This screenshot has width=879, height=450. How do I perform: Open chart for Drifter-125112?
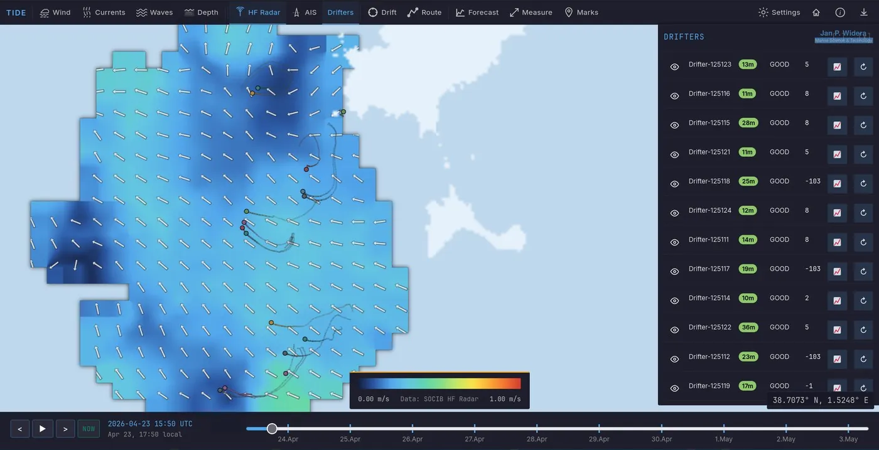click(x=837, y=359)
